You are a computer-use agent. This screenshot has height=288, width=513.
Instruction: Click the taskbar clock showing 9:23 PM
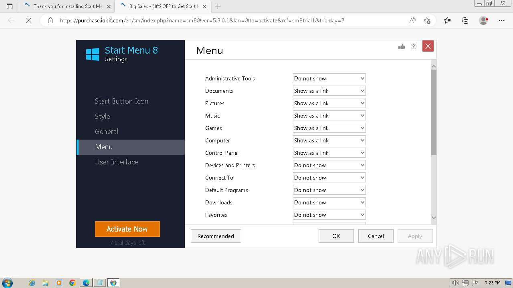point(492,283)
